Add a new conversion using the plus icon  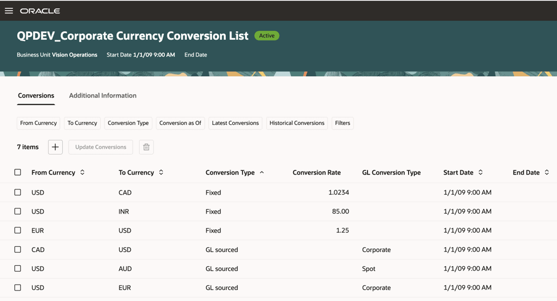click(x=55, y=147)
